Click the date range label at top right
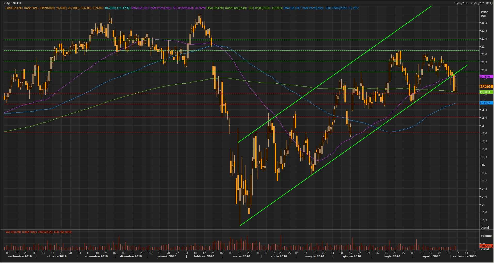 coord(473,3)
